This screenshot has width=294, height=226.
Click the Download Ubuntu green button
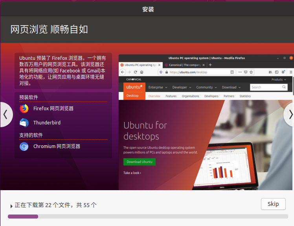(x=140, y=162)
